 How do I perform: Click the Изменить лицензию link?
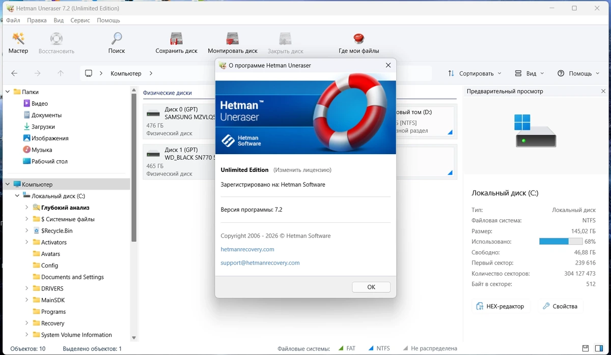[302, 170]
